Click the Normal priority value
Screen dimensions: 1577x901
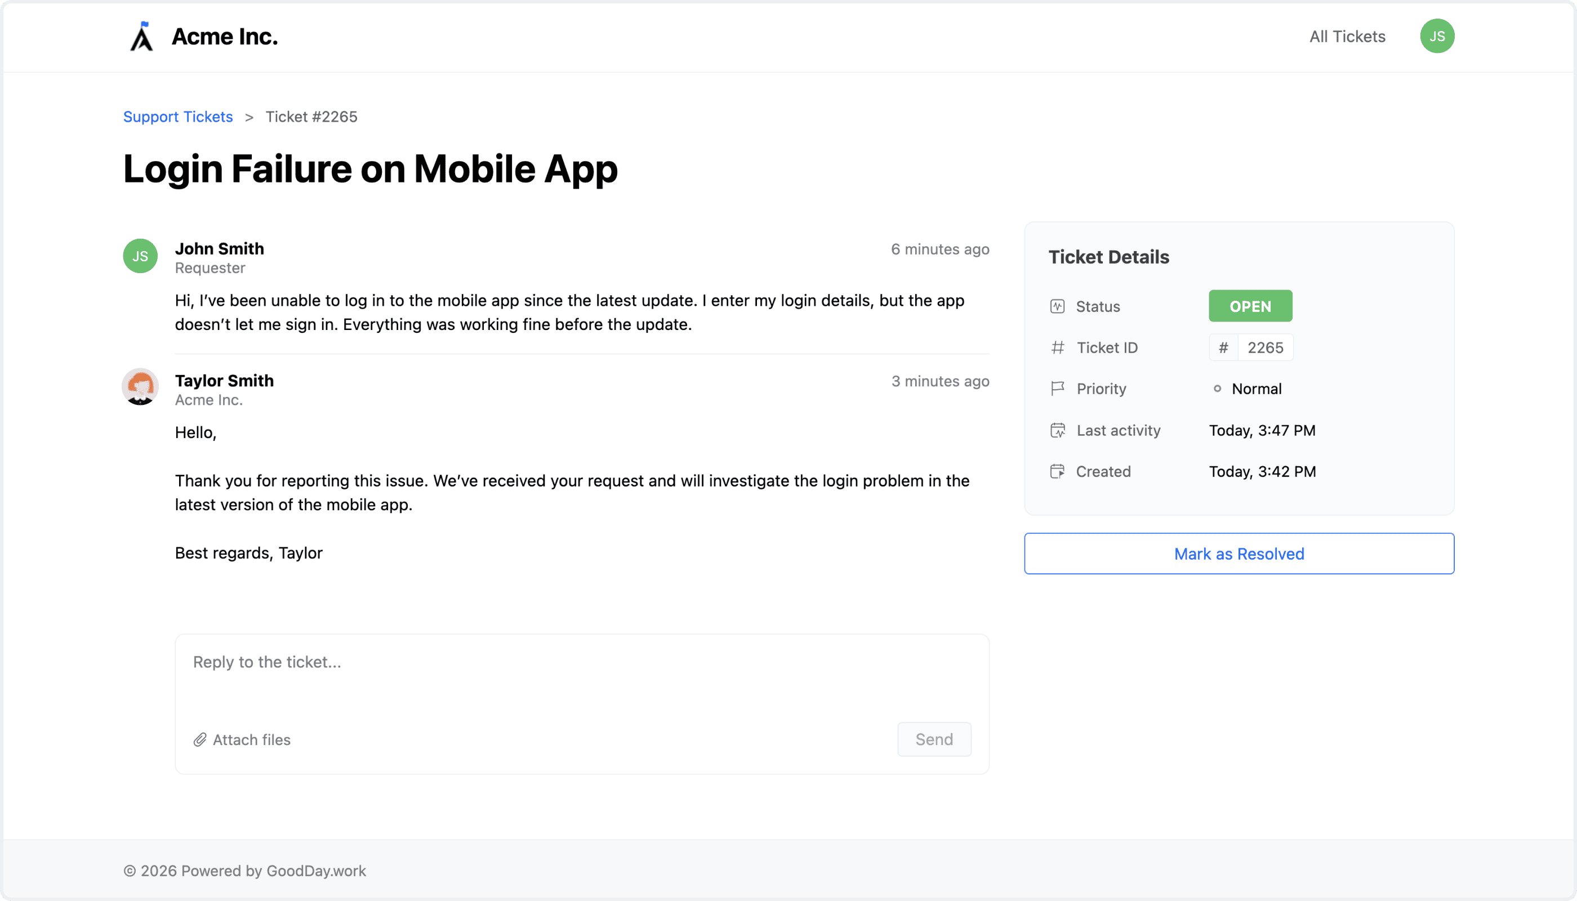pyautogui.click(x=1256, y=389)
